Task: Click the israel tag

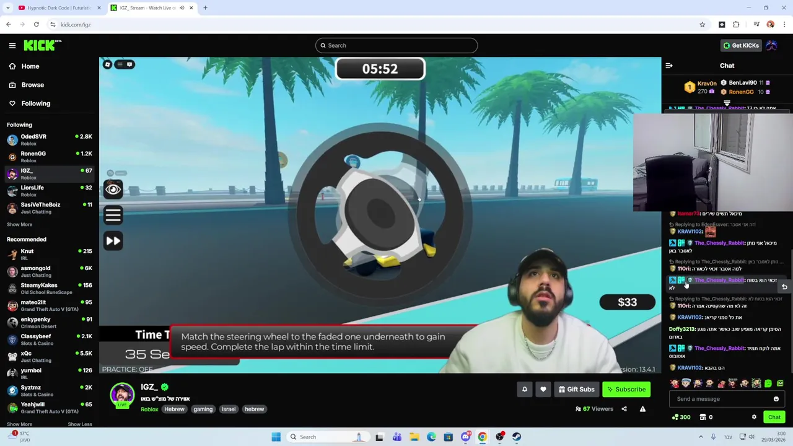Action: click(229, 409)
